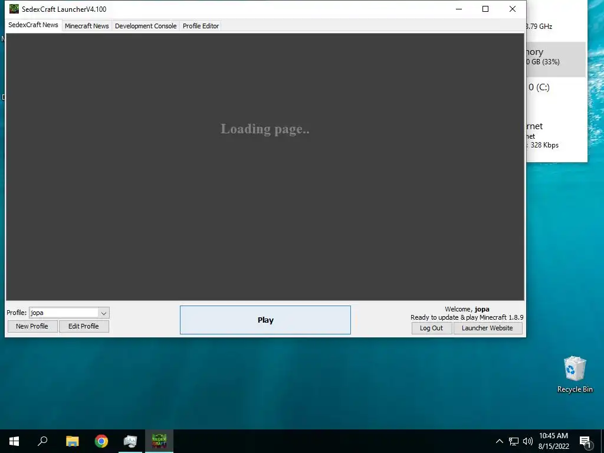Click the Loading page.. text
This screenshot has height=453, width=604.
pos(265,129)
